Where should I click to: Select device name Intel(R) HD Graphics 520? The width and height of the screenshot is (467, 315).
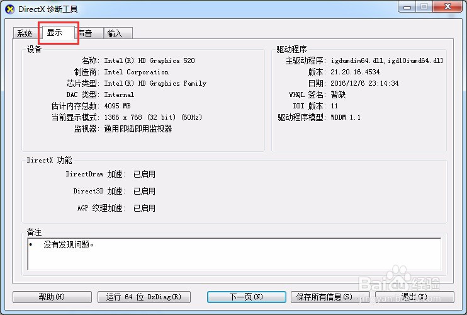149,60
